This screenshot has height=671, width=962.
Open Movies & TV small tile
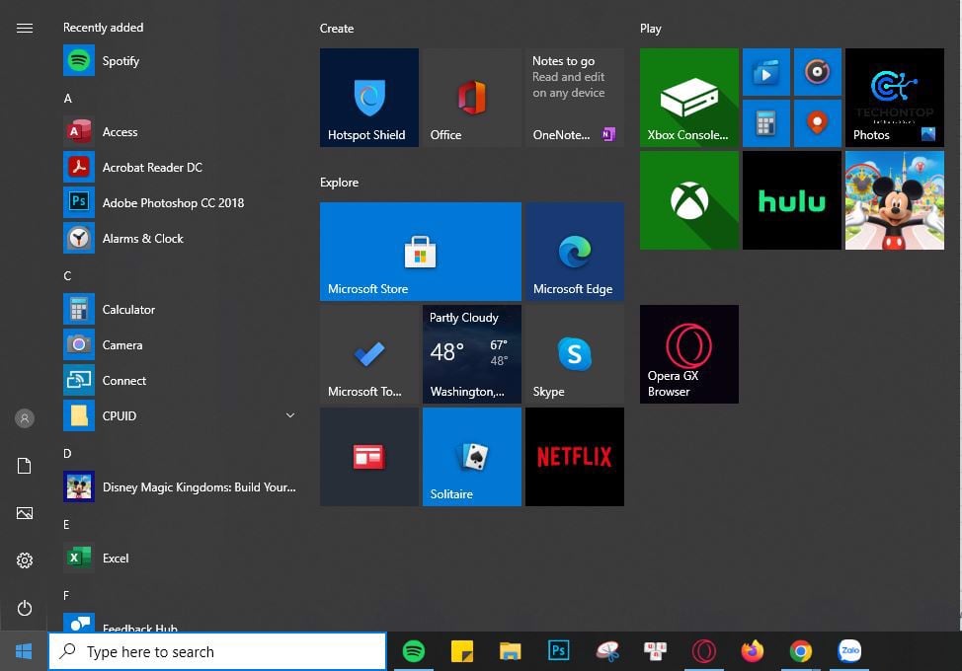pos(766,72)
